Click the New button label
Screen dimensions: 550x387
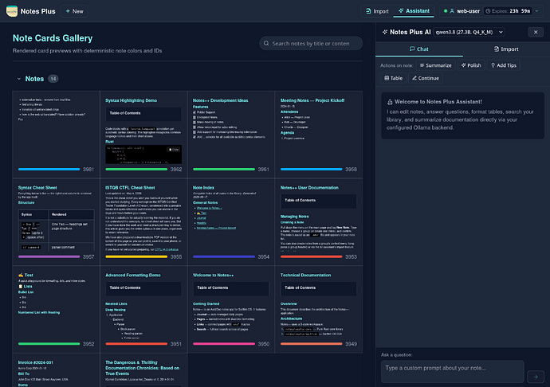[78, 11]
